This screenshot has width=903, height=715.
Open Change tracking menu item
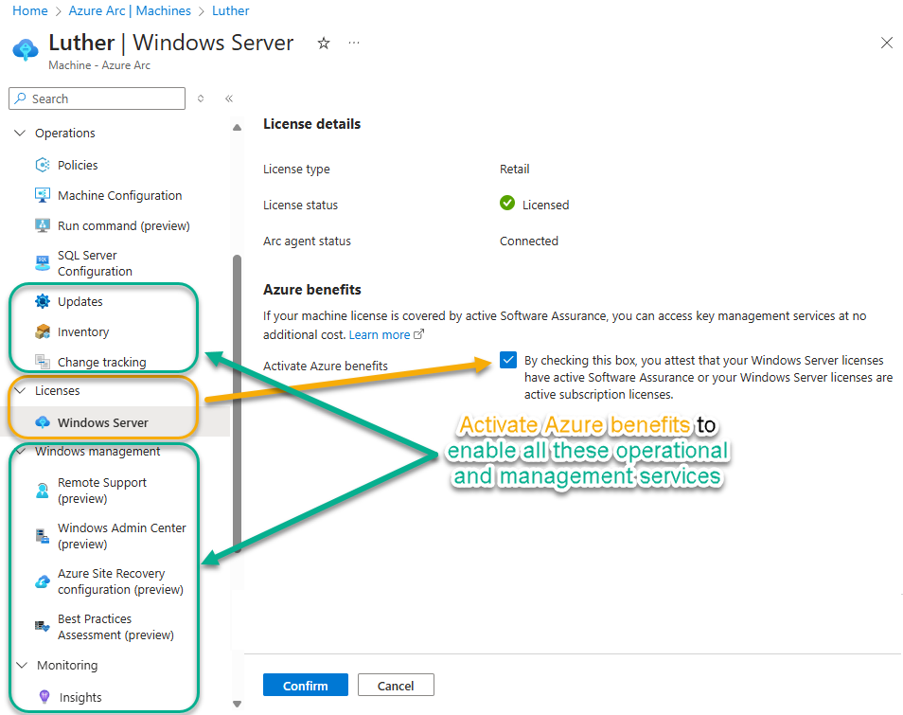[x=101, y=362]
